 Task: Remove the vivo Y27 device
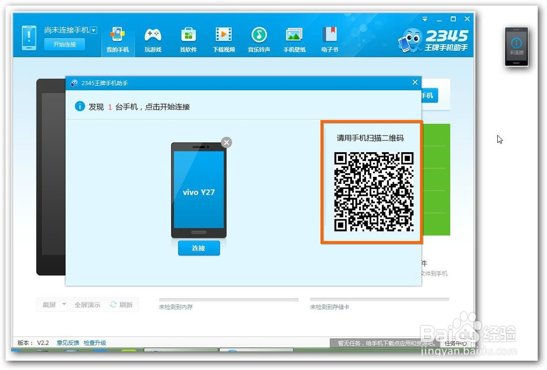(x=226, y=142)
